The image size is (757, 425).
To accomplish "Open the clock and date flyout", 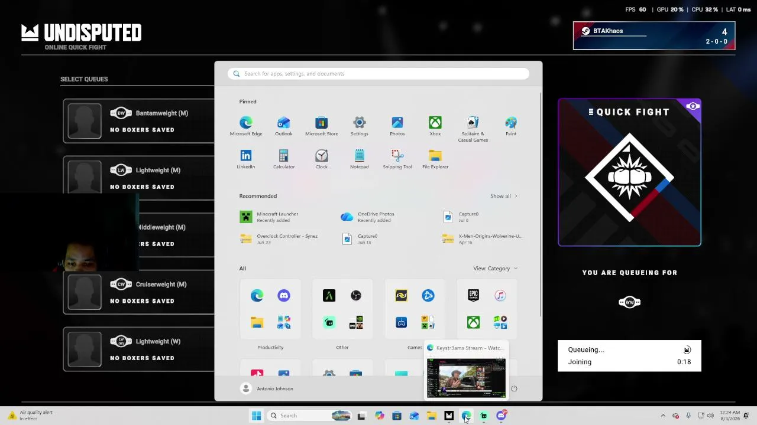I will 730,416.
